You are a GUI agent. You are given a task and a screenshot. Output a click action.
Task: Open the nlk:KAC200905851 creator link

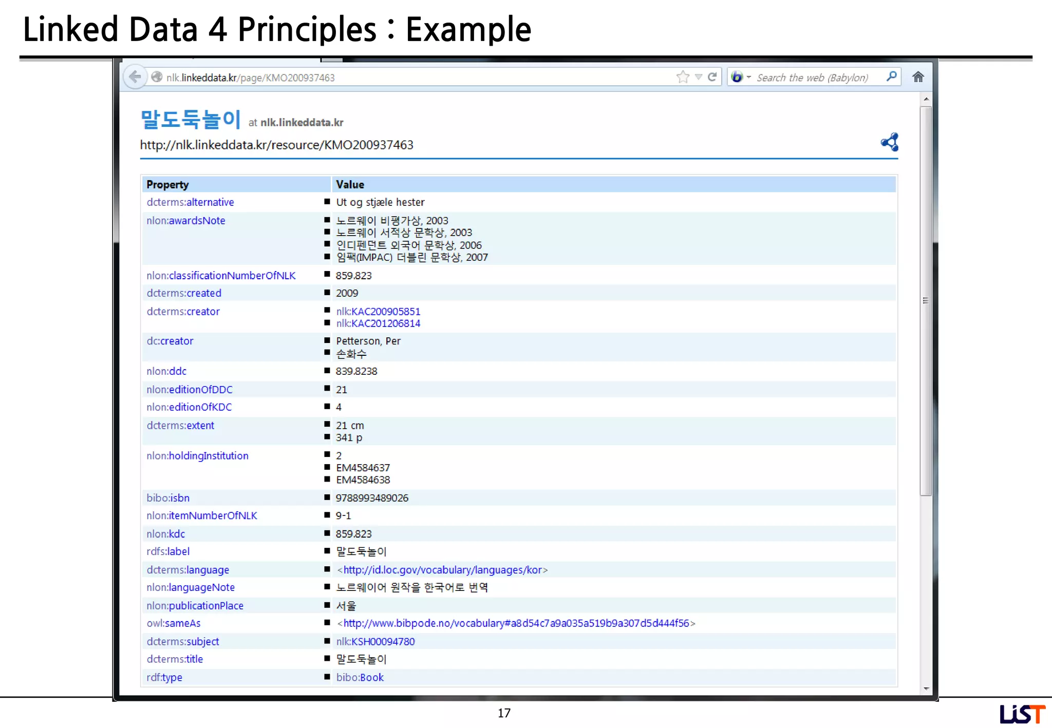click(x=378, y=311)
